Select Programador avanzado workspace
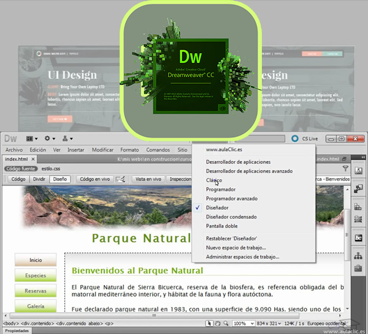Screen dimensions: 368x334 [231, 199]
